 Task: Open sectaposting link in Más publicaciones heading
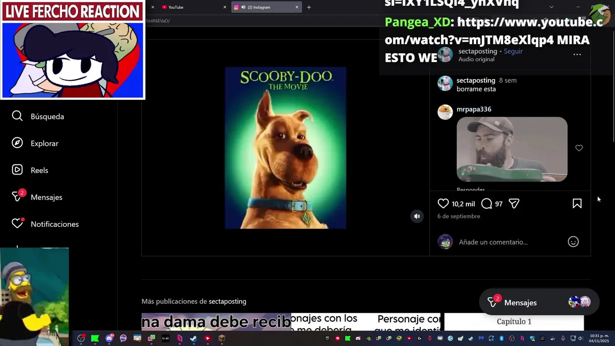tap(227, 301)
